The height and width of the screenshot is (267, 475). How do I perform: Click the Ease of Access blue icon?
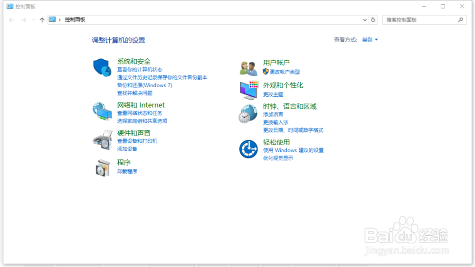[x=248, y=149]
